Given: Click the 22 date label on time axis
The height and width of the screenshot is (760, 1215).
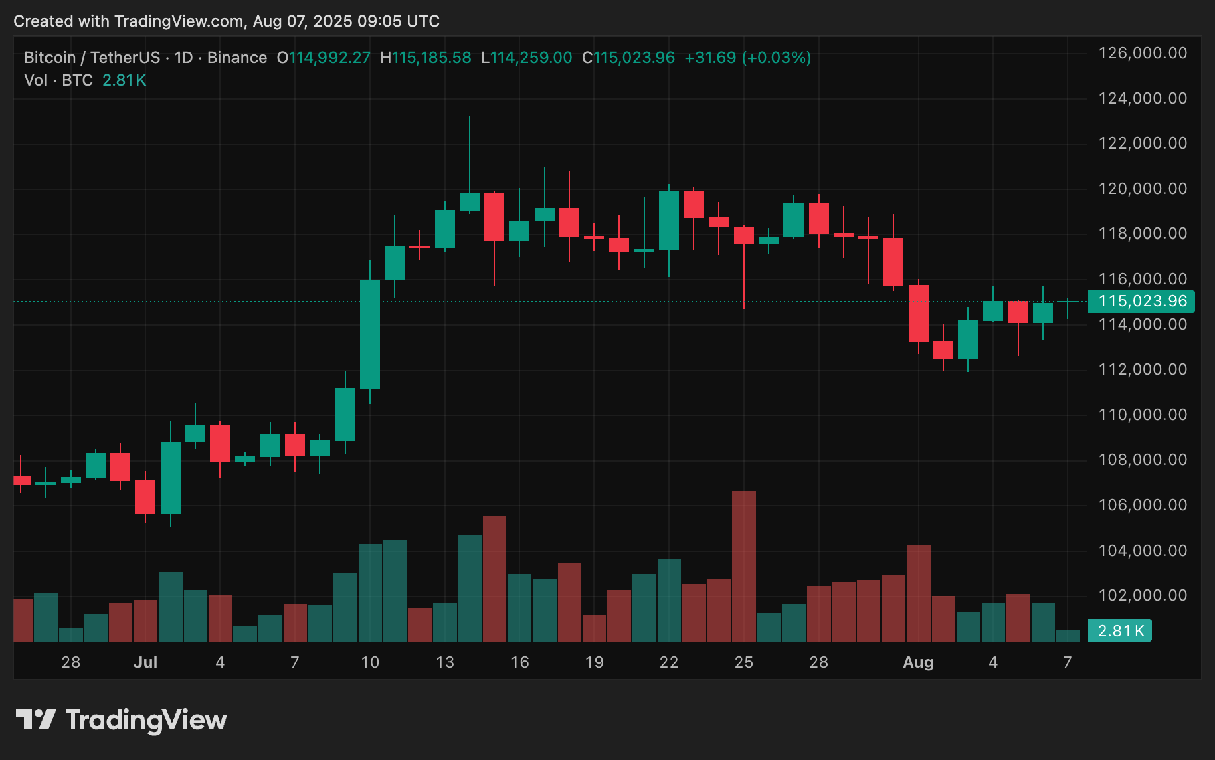Looking at the screenshot, I should 669,662.
